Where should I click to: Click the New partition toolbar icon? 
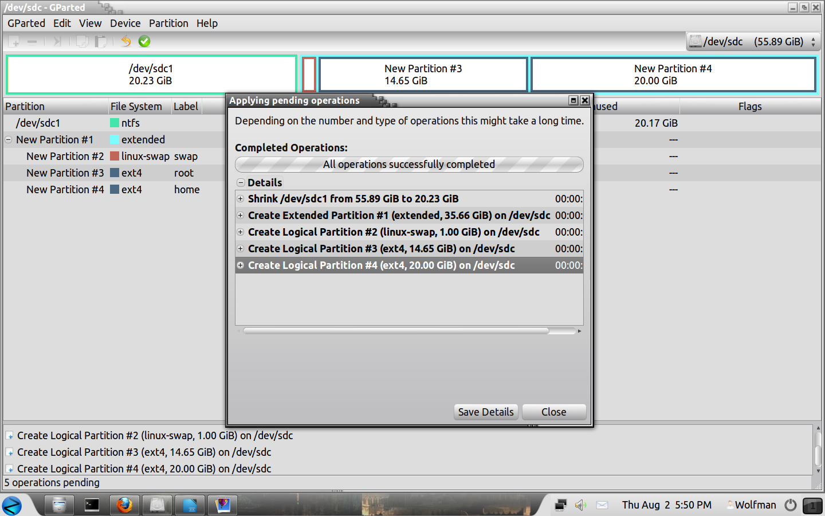14,41
